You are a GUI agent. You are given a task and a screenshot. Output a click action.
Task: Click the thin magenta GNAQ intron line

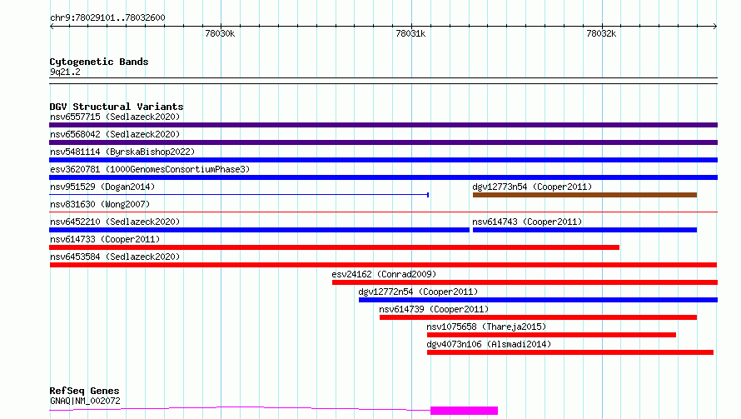[240, 407]
